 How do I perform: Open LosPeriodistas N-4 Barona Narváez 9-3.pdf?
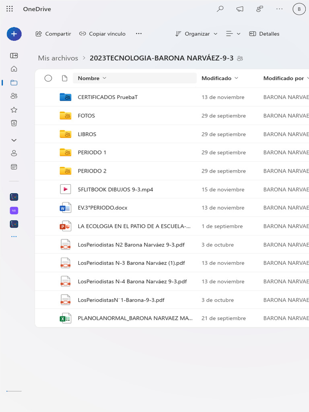pyautogui.click(x=132, y=282)
